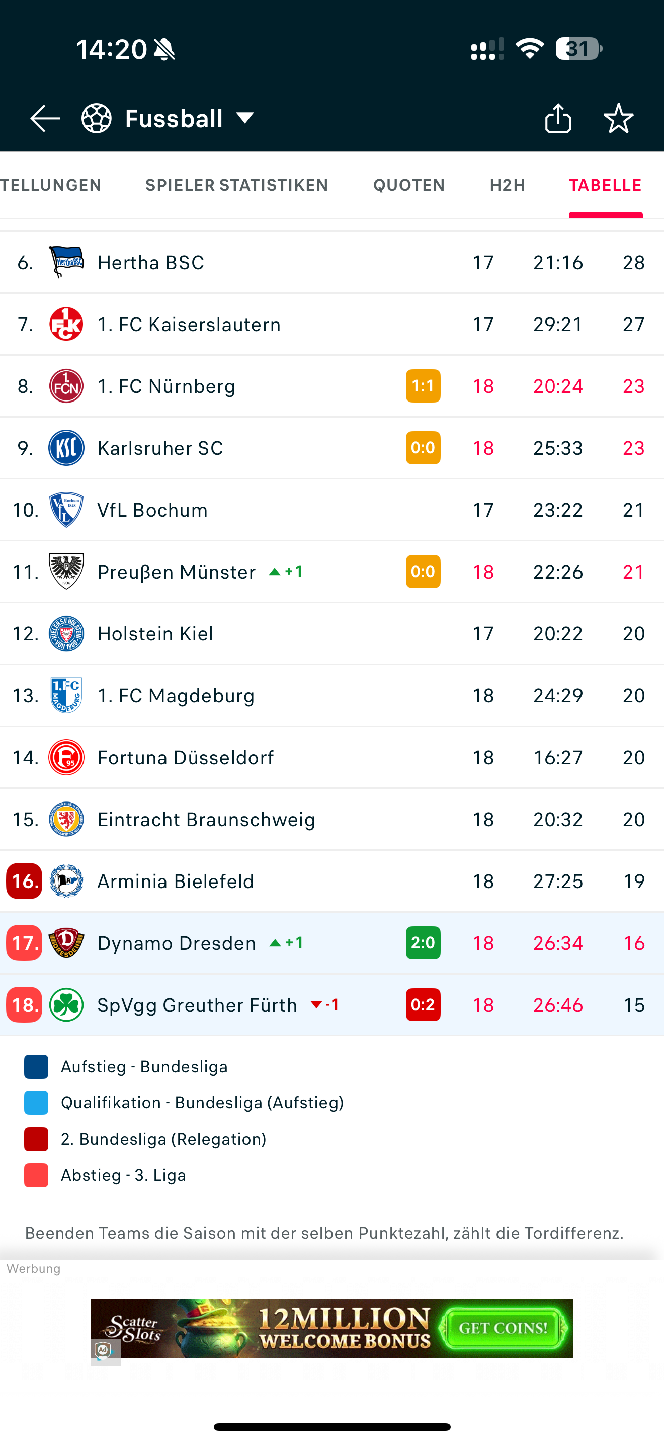Tap the Dynamo Dresden club crest
Image resolution: width=664 pixels, height=1443 pixels.
(x=66, y=943)
